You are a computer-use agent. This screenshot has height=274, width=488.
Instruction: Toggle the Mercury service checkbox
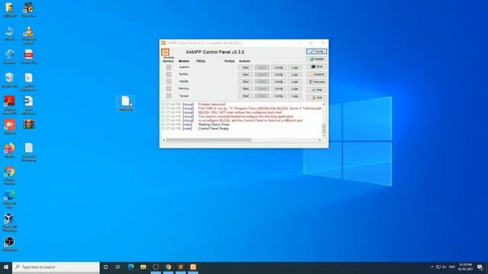169,89
